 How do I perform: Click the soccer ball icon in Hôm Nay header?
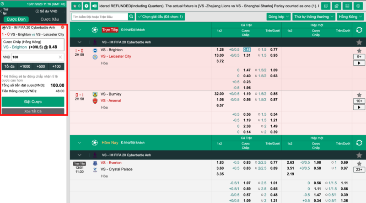95,143
